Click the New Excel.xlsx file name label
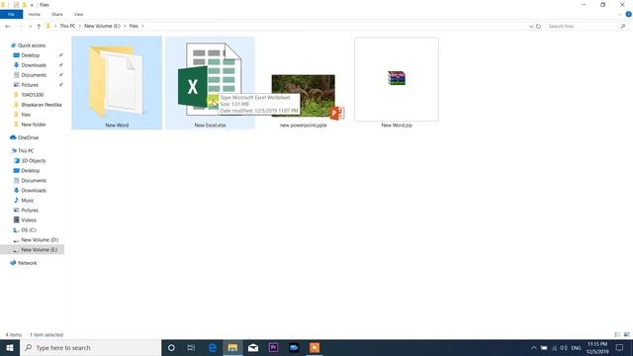This screenshot has width=633, height=356. (x=210, y=126)
